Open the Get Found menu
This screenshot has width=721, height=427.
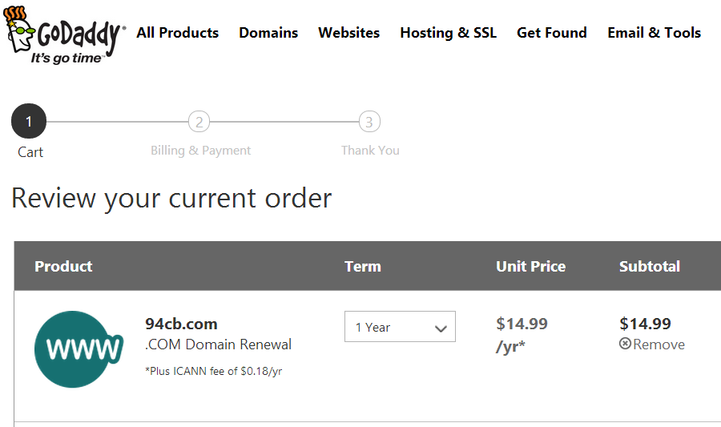(552, 33)
